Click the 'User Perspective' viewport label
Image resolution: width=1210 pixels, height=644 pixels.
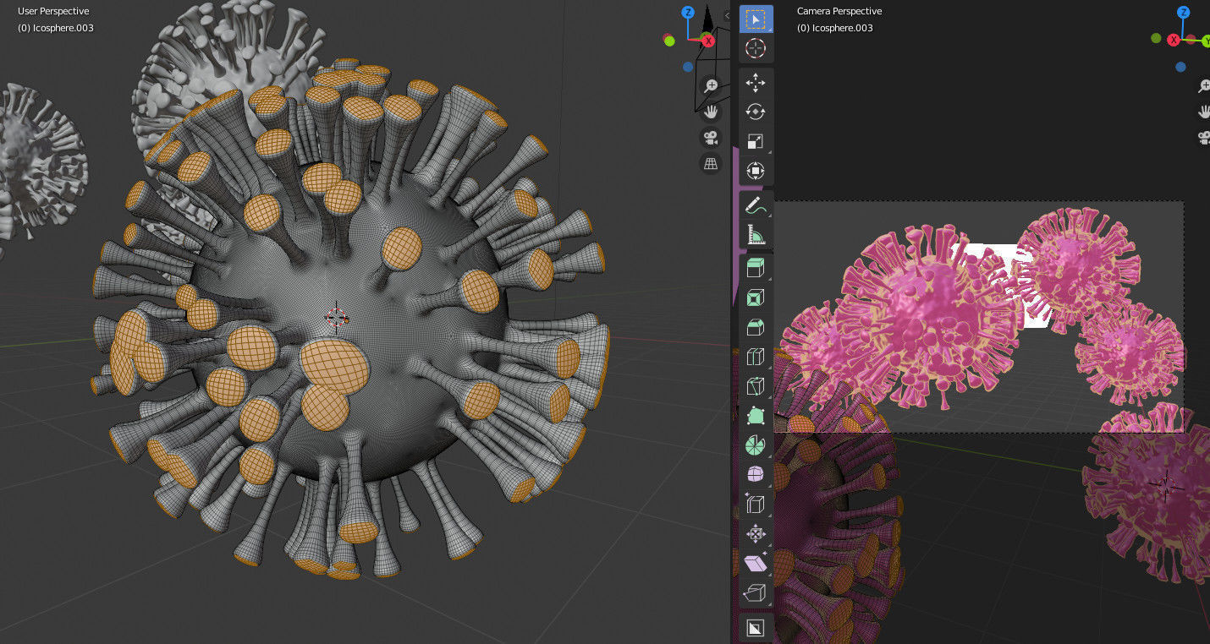53,11
